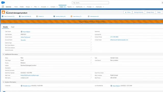Edit Internal Account pencil icon
The height and width of the screenshot is (92, 163).
(91, 50)
